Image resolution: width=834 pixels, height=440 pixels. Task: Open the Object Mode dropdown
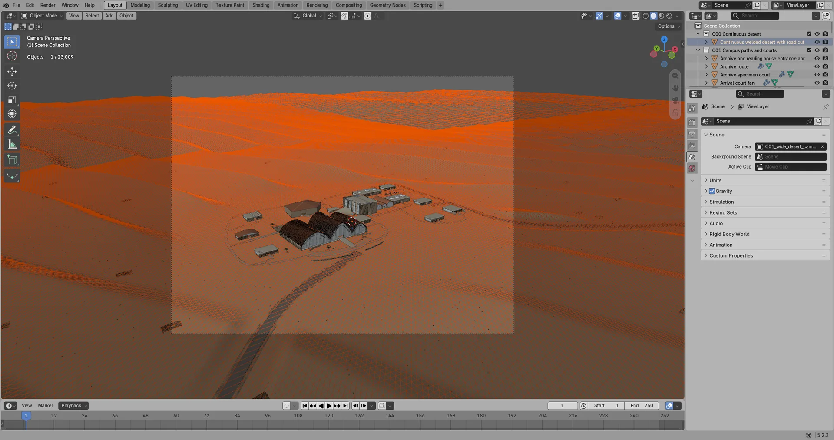42,16
